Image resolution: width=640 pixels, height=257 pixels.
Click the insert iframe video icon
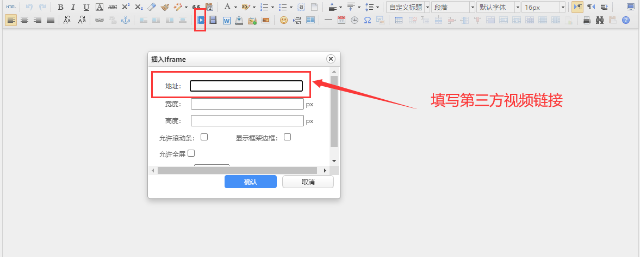(200, 20)
